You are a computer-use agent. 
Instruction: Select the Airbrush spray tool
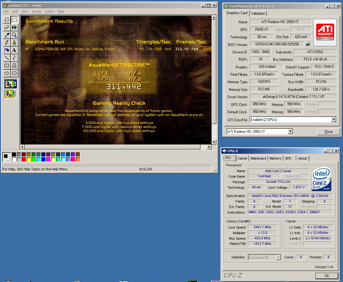pyautogui.click(x=7, y=50)
